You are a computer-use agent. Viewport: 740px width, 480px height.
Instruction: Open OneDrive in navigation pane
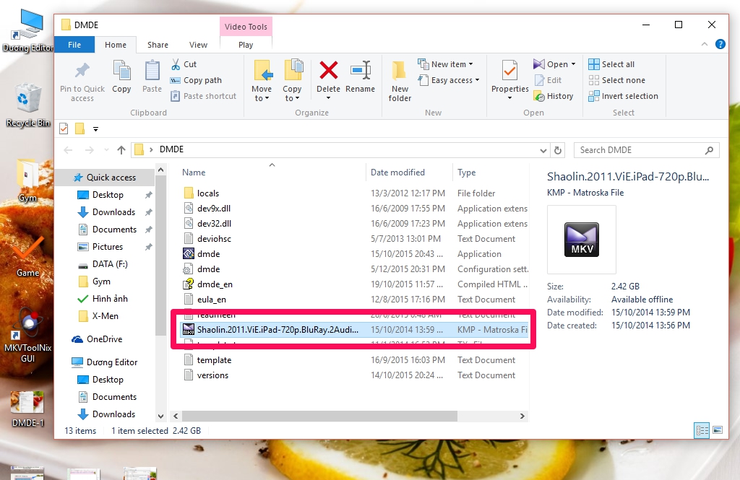point(104,339)
